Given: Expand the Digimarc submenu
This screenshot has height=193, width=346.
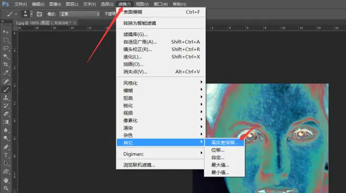Looking at the screenshot, I should [x=161, y=154].
